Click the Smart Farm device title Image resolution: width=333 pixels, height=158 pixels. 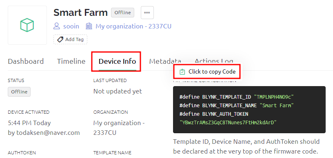tap(80, 13)
